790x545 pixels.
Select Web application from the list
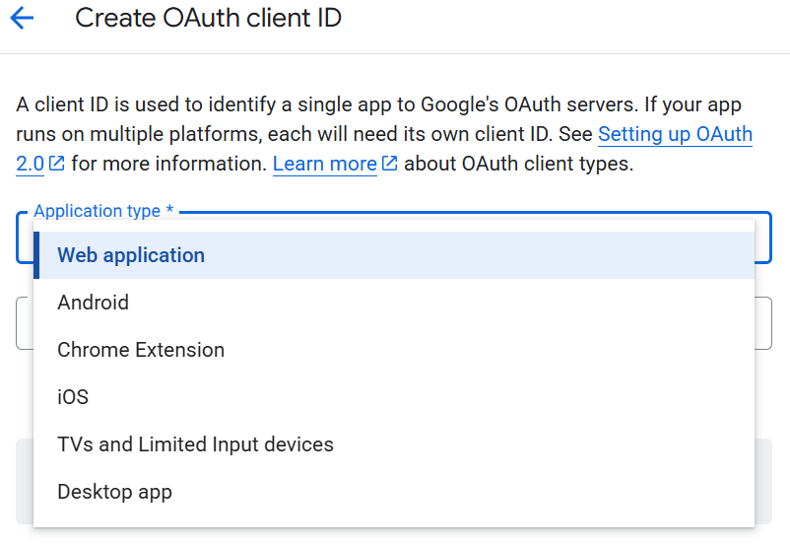pos(394,255)
